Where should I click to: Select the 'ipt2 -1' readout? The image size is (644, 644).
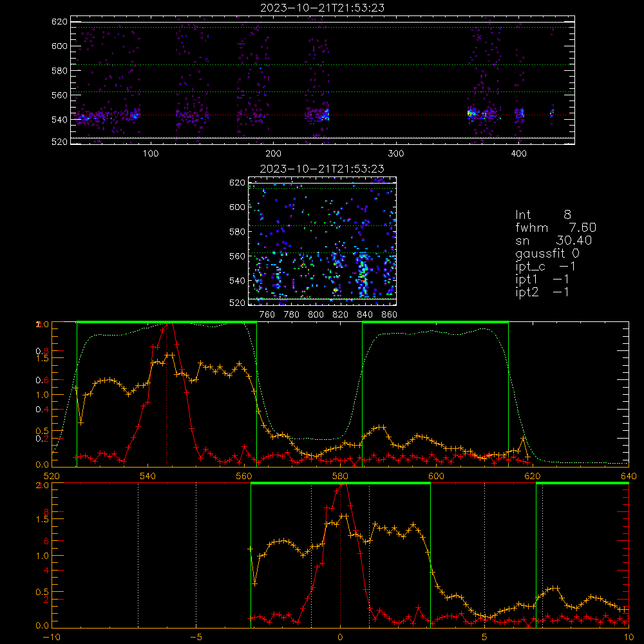point(542,292)
